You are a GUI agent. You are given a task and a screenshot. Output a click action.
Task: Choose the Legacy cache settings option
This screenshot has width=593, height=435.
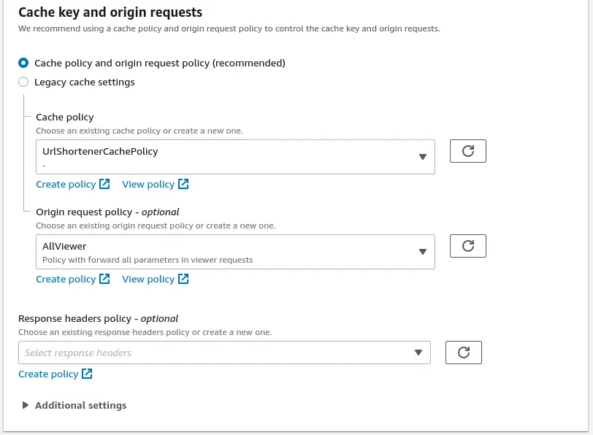pyautogui.click(x=23, y=82)
